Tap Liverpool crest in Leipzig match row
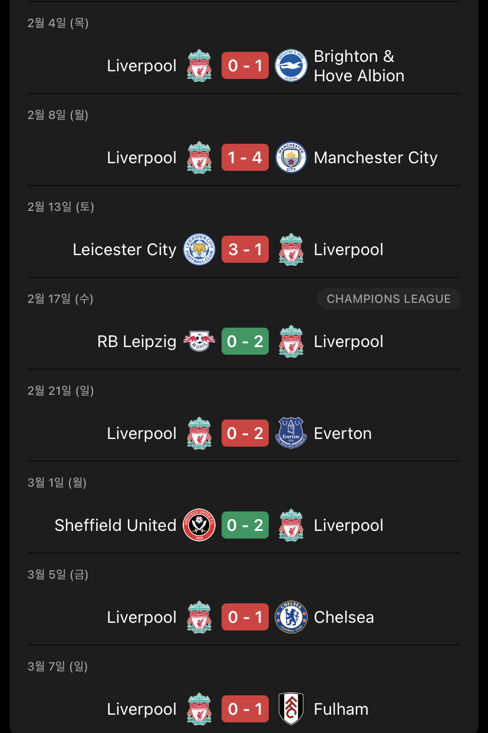This screenshot has width=488, height=733. pos(291,341)
